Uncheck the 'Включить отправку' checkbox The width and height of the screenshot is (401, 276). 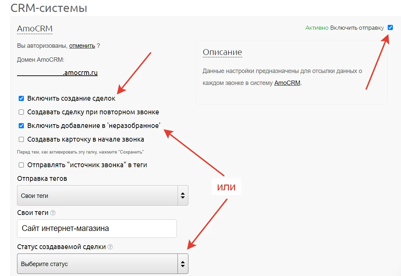coord(390,28)
